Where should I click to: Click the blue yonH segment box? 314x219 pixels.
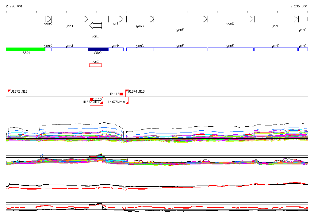pos(116,49)
